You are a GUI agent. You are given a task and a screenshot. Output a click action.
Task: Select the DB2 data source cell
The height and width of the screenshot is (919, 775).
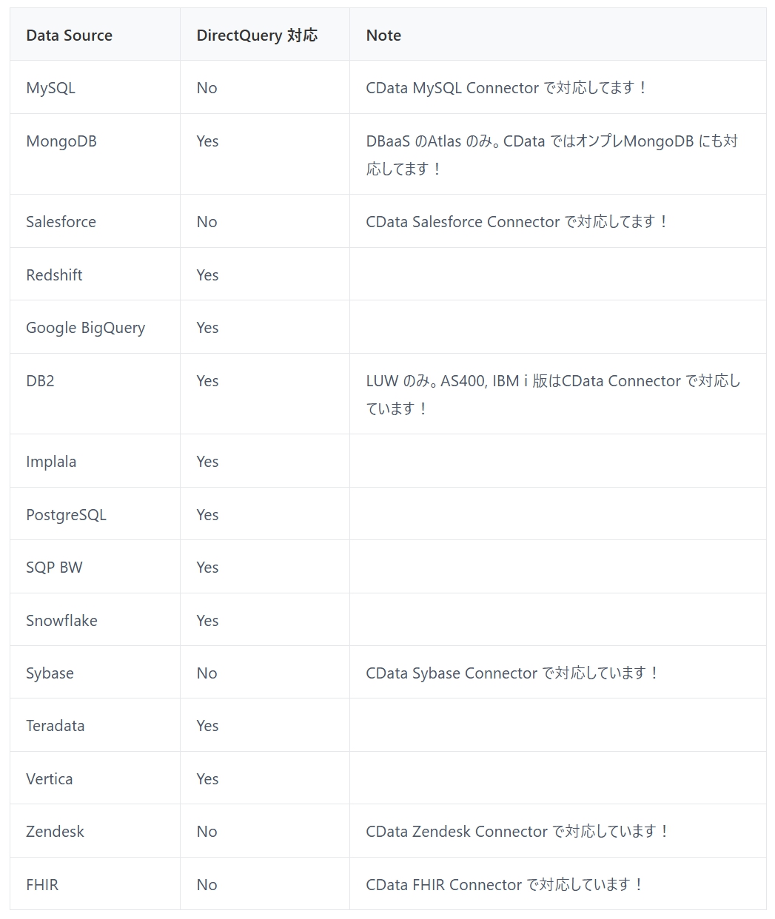tap(40, 381)
